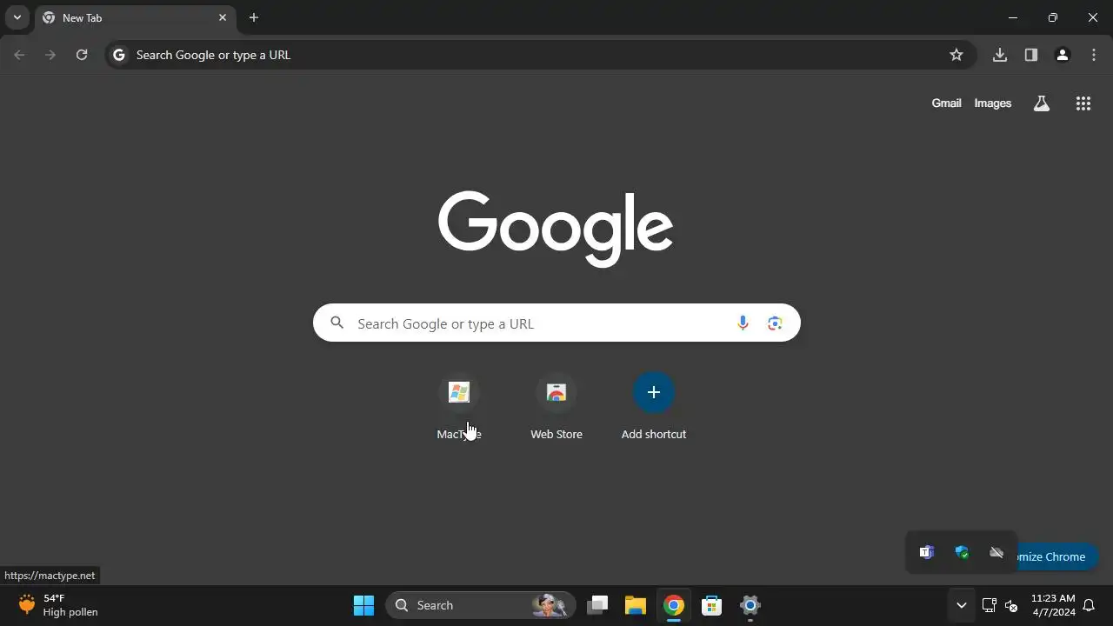Open Microsoft Store from taskbar
This screenshot has width=1113, height=626.
[712, 605]
